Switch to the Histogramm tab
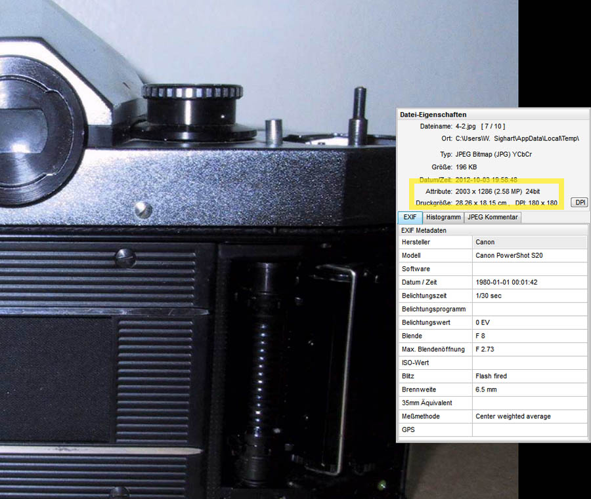Image resolution: width=591 pixels, height=499 pixels. coord(443,217)
